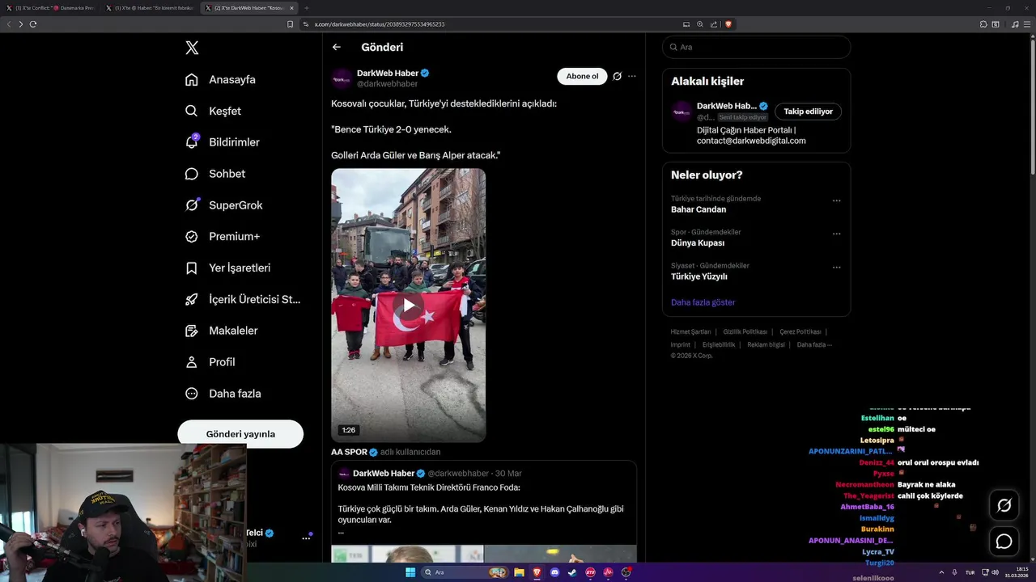
Task: Open the quoted DarkWeb Haber post from 30 Mar
Action: tap(484, 512)
